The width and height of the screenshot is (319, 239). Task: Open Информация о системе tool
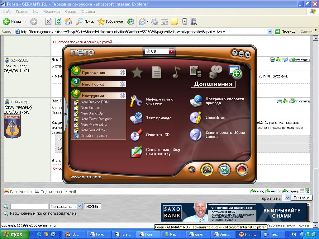pos(136,101)
